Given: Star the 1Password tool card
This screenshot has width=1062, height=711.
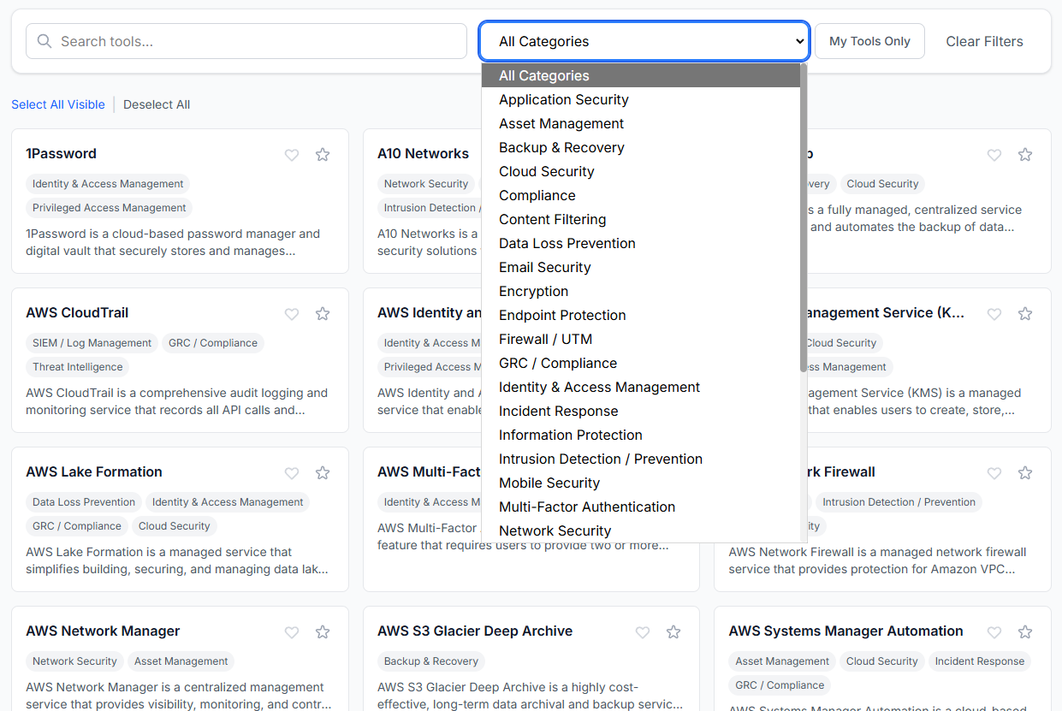Looking at the screenshot, I should coord(323,155).
